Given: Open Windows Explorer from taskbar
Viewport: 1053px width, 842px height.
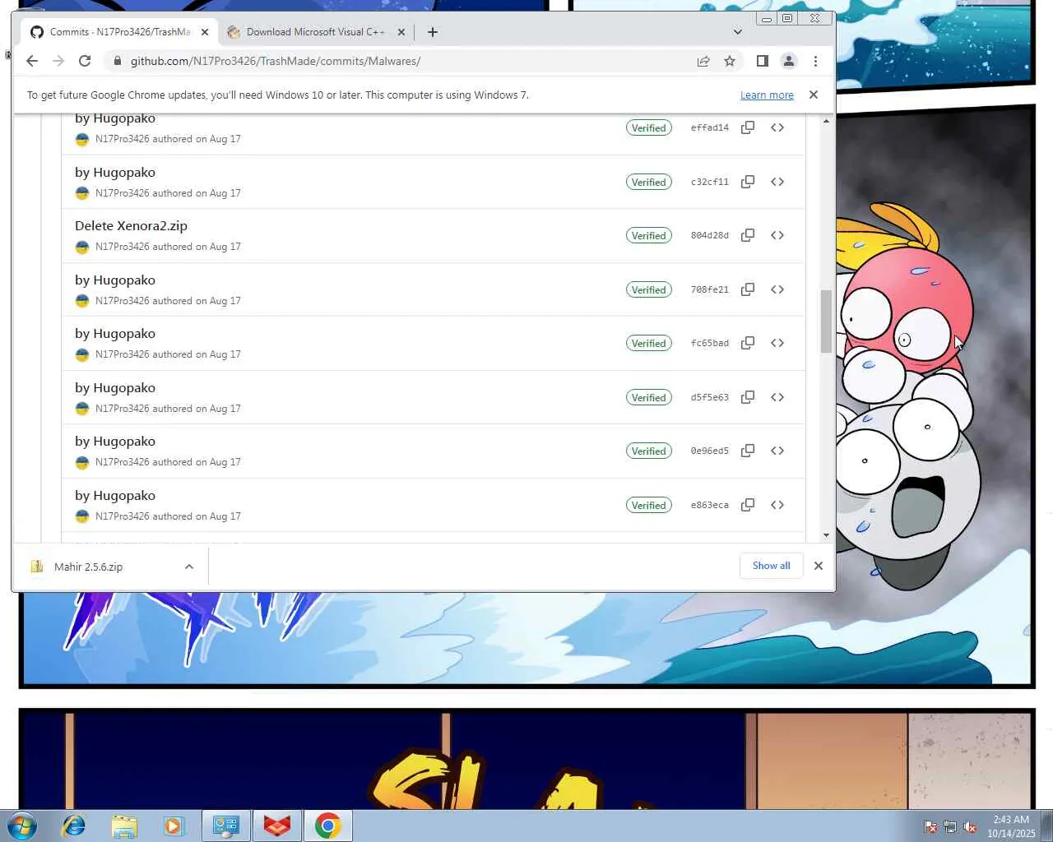Looking at the screenshot, I should click(124, 826).
